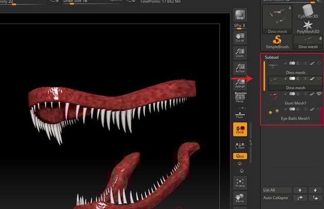Image resolution: width=324 pixels, height=209 pixels.
Task: Toggle XYZ rotation mode
Action: click(240, 155)
